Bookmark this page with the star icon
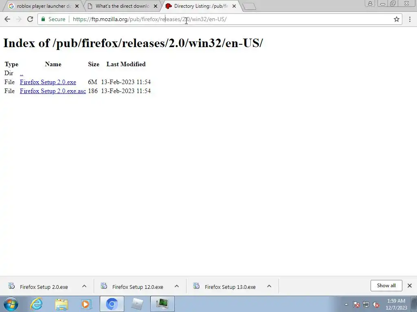The image size is (417, 312). click(x=397, y=19)
